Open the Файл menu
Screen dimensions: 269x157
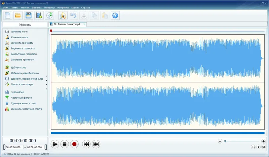point(5,7)
